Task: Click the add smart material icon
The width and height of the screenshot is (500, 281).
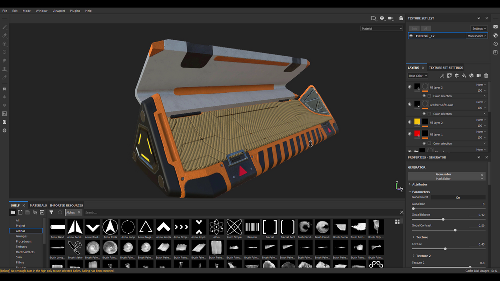Action: coord(471,76)
